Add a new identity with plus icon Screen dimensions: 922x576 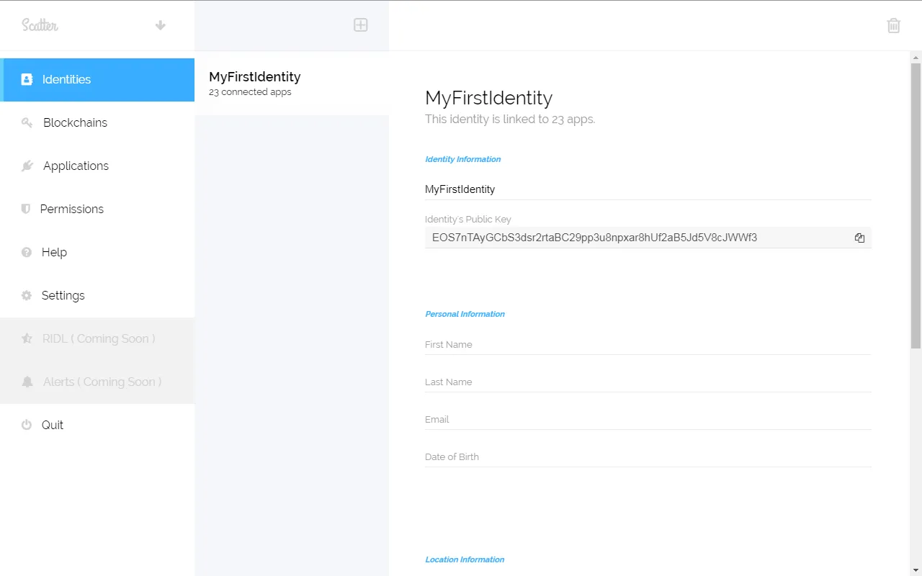click(x=361, y=25)
